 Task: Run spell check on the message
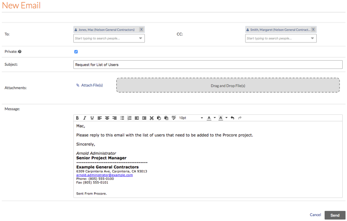pos(173,118)
